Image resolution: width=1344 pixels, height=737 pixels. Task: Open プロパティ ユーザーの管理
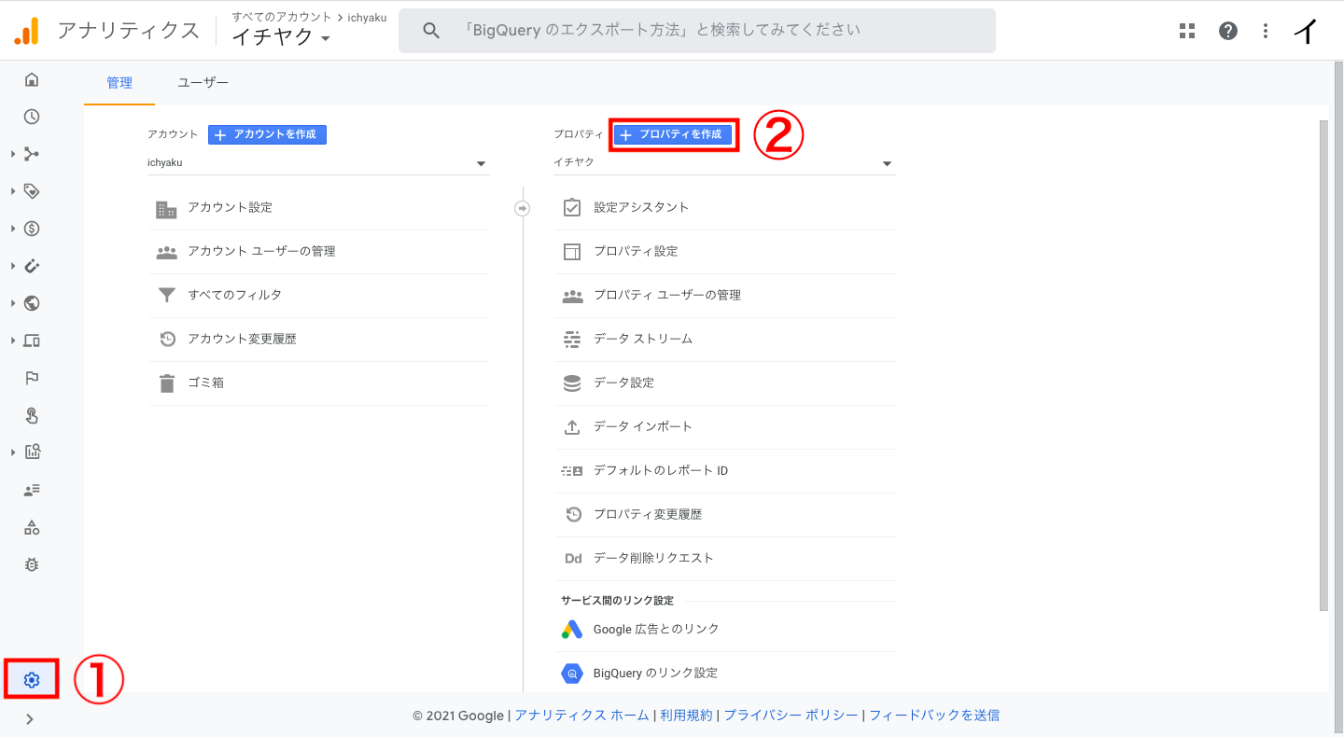(x=724, y=296)
